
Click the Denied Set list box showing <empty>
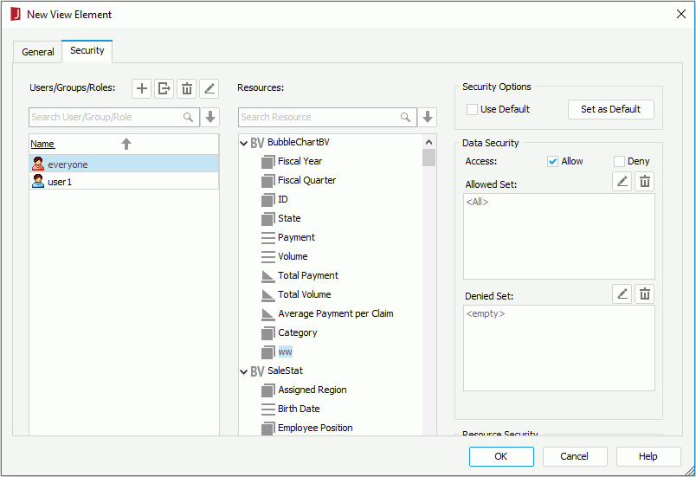click(559, 348)
